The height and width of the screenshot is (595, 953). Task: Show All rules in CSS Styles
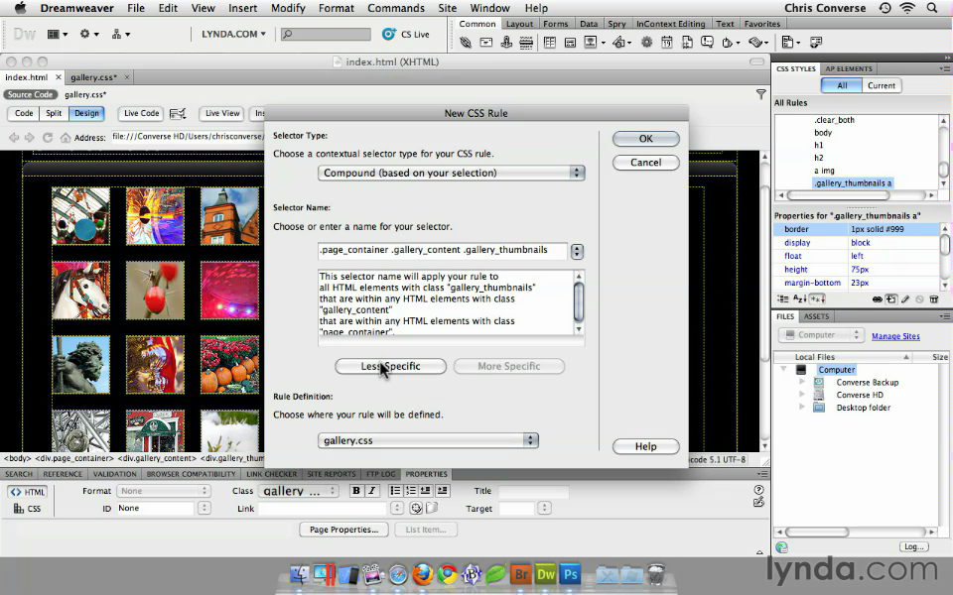click(x=842, y=85)
